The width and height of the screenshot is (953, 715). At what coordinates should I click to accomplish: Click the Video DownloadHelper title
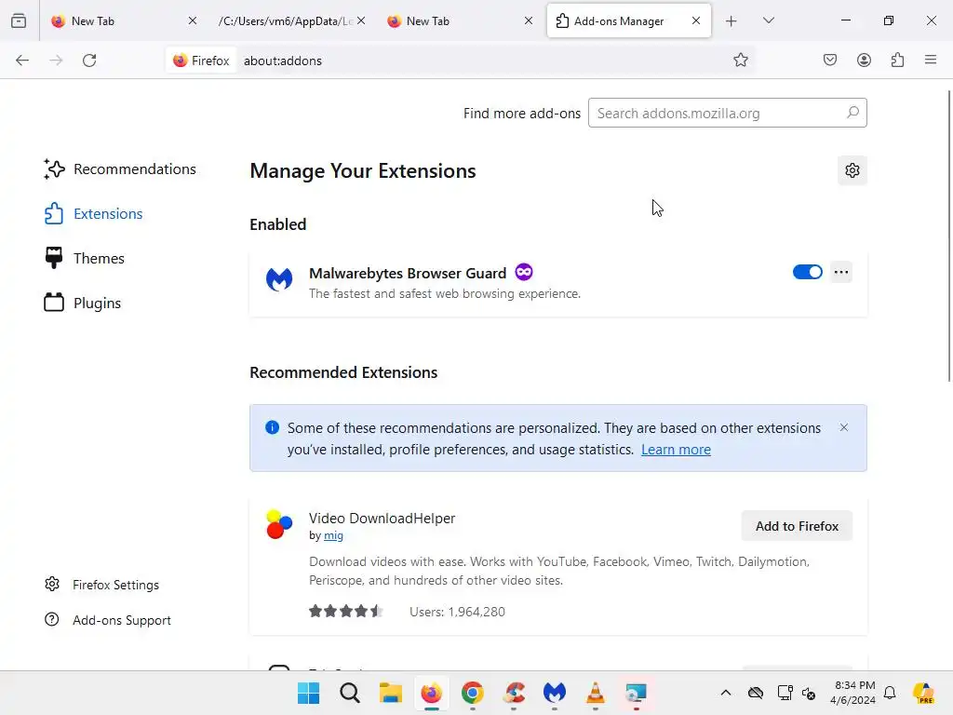coord(382,518)
